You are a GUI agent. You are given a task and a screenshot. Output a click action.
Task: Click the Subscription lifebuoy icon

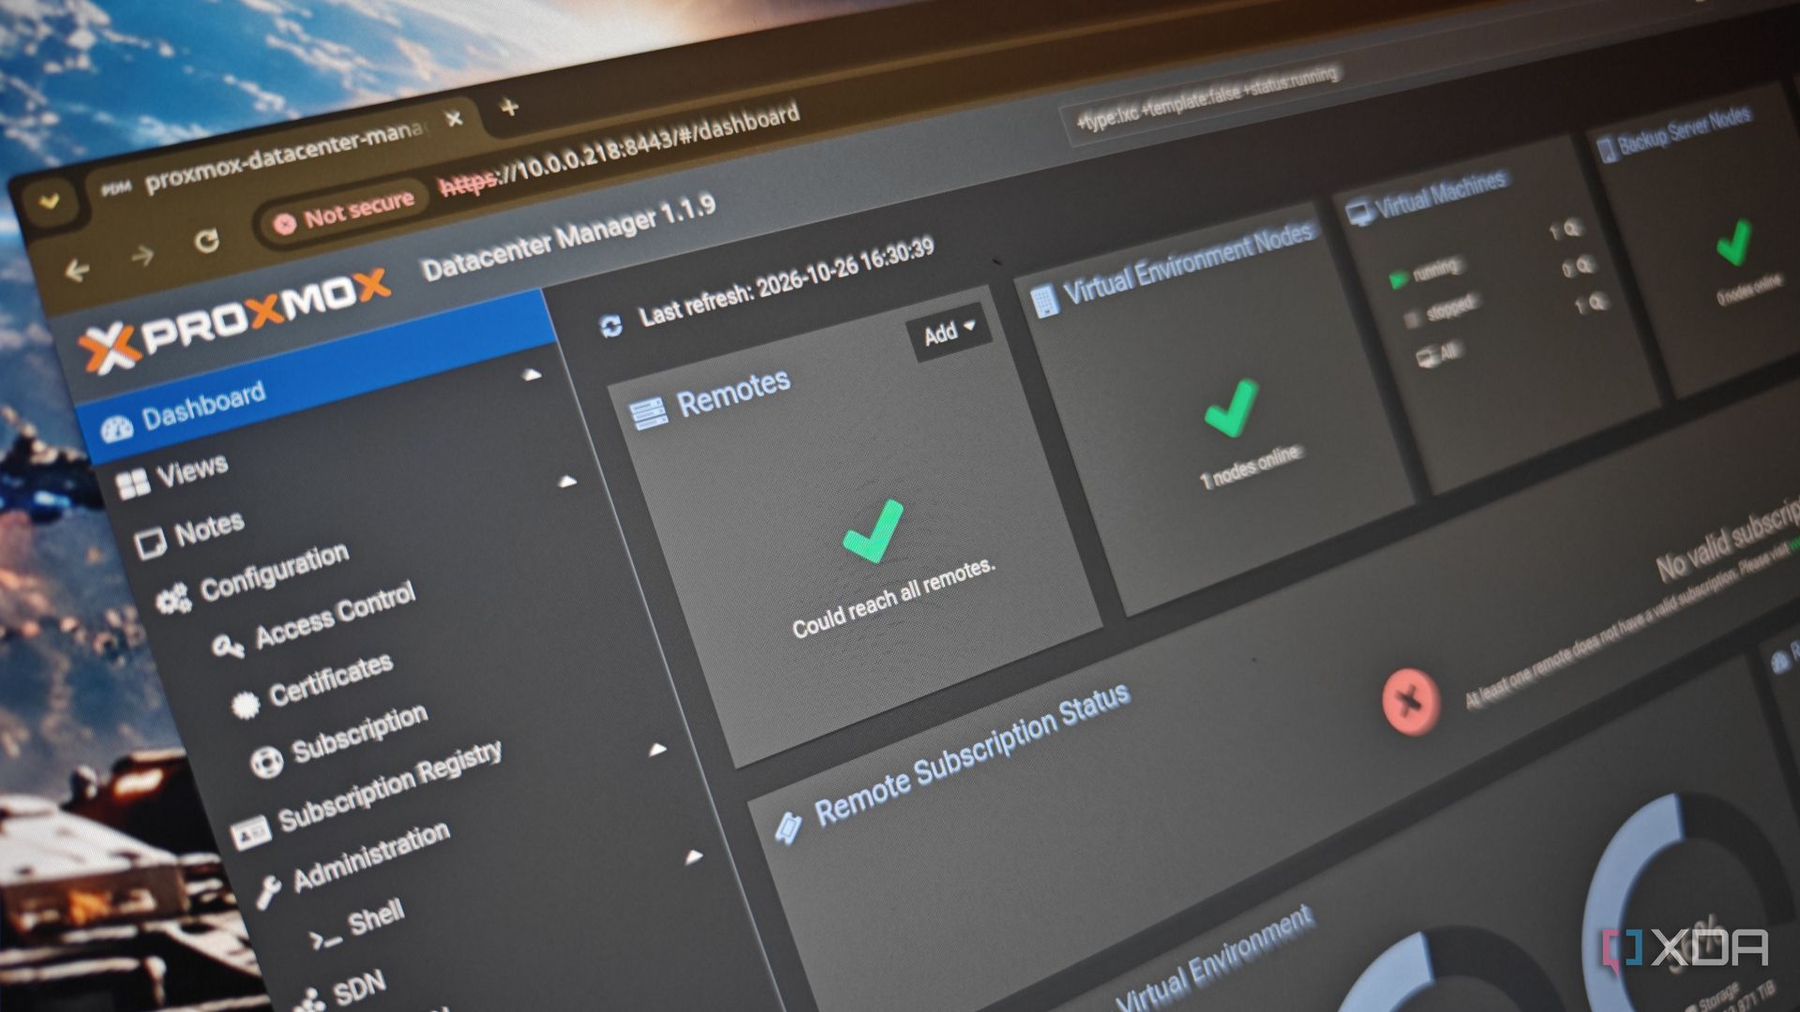267,763
